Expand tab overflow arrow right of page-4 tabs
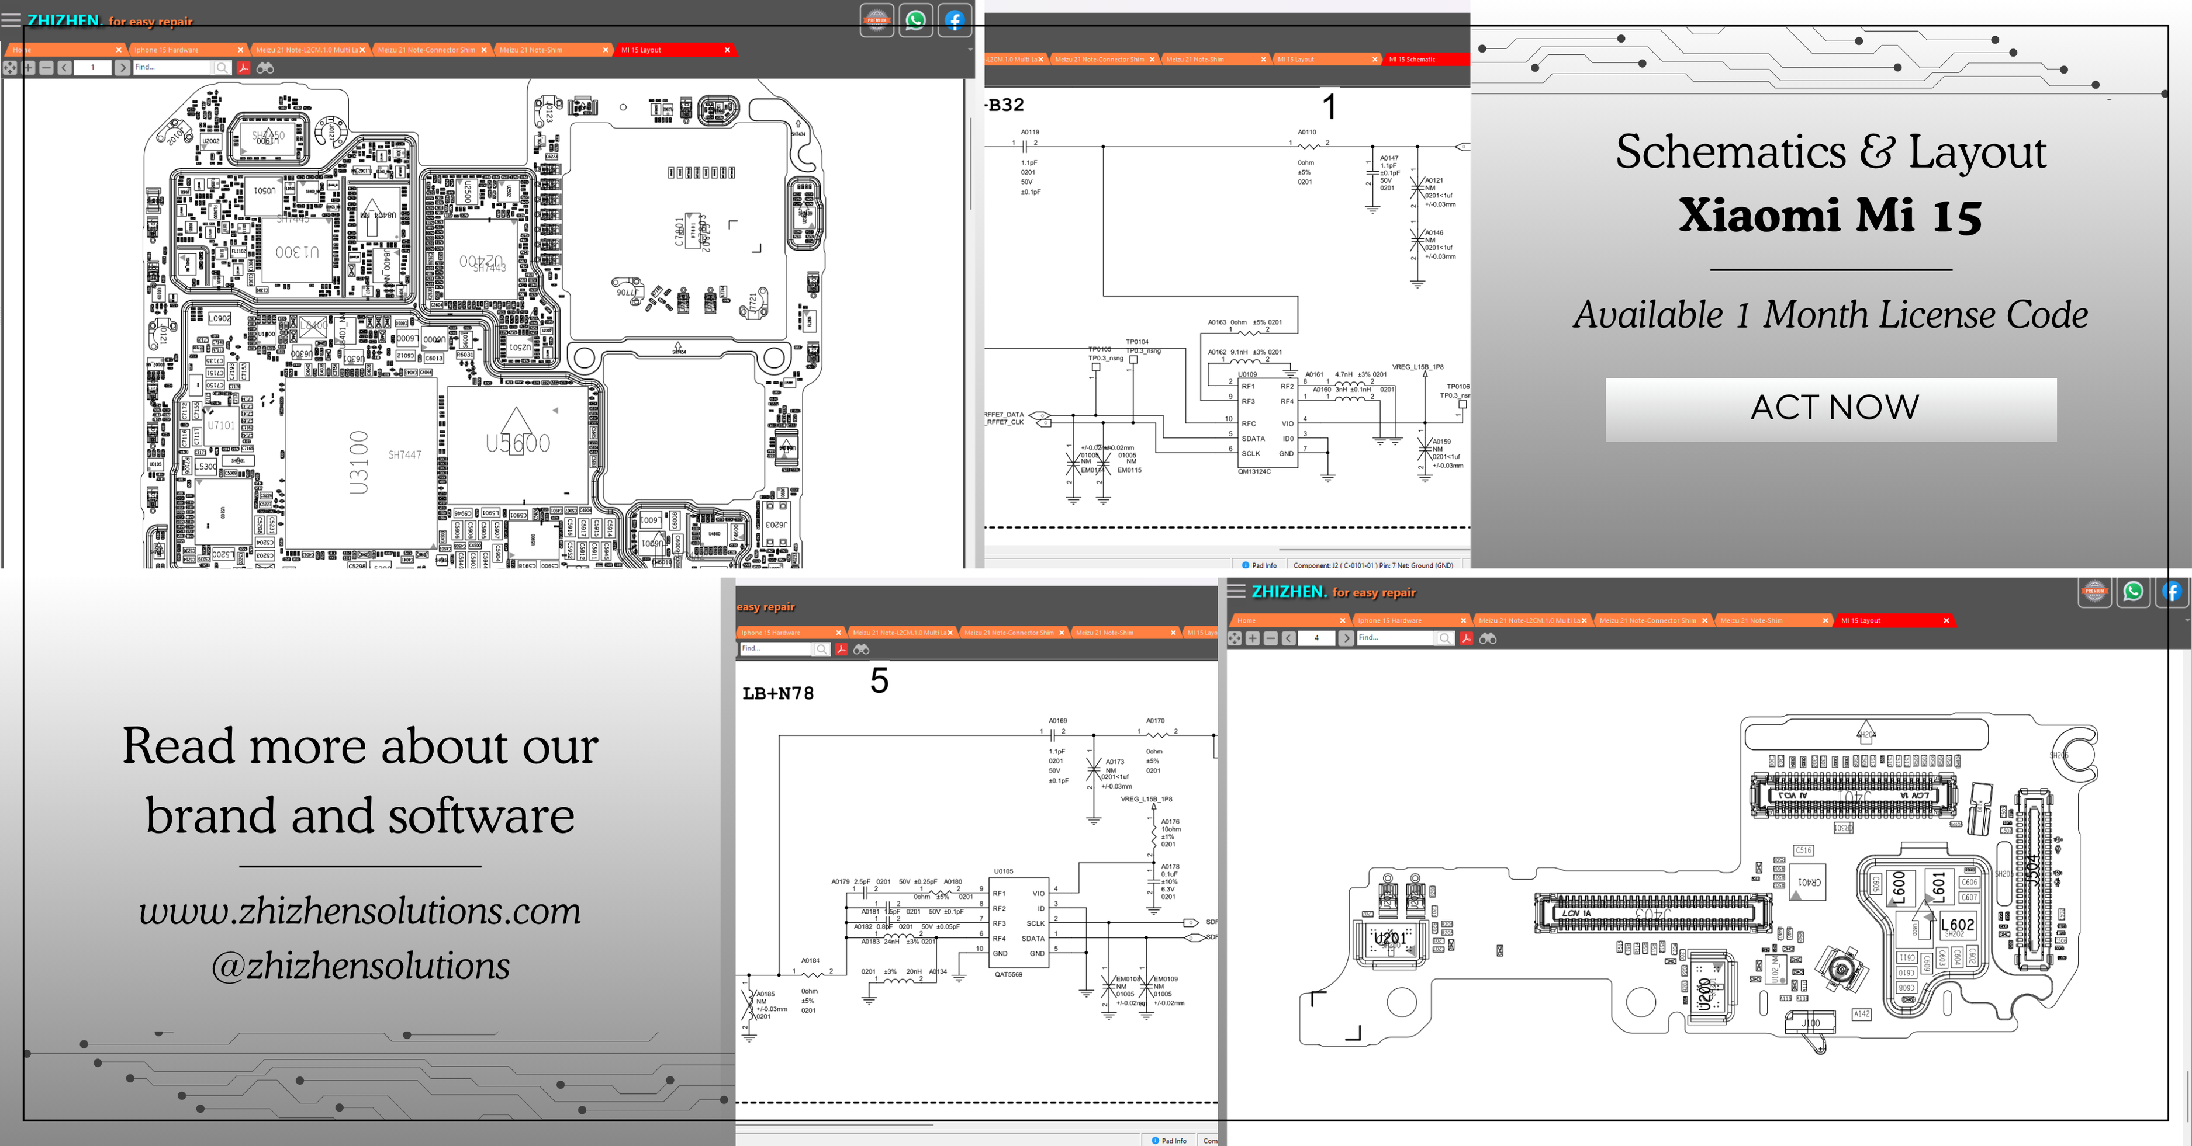2192x1146 pixels. [x=2187, y=621]
